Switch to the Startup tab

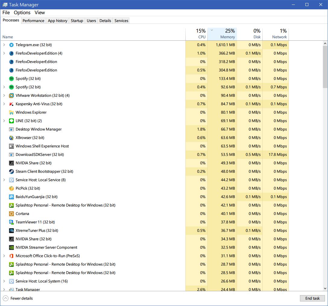[x=77, y=21]
